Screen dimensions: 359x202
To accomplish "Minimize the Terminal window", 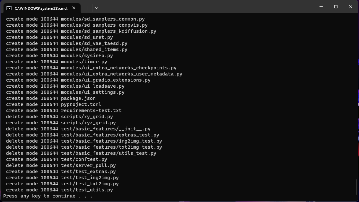I will tap(320, 6).
